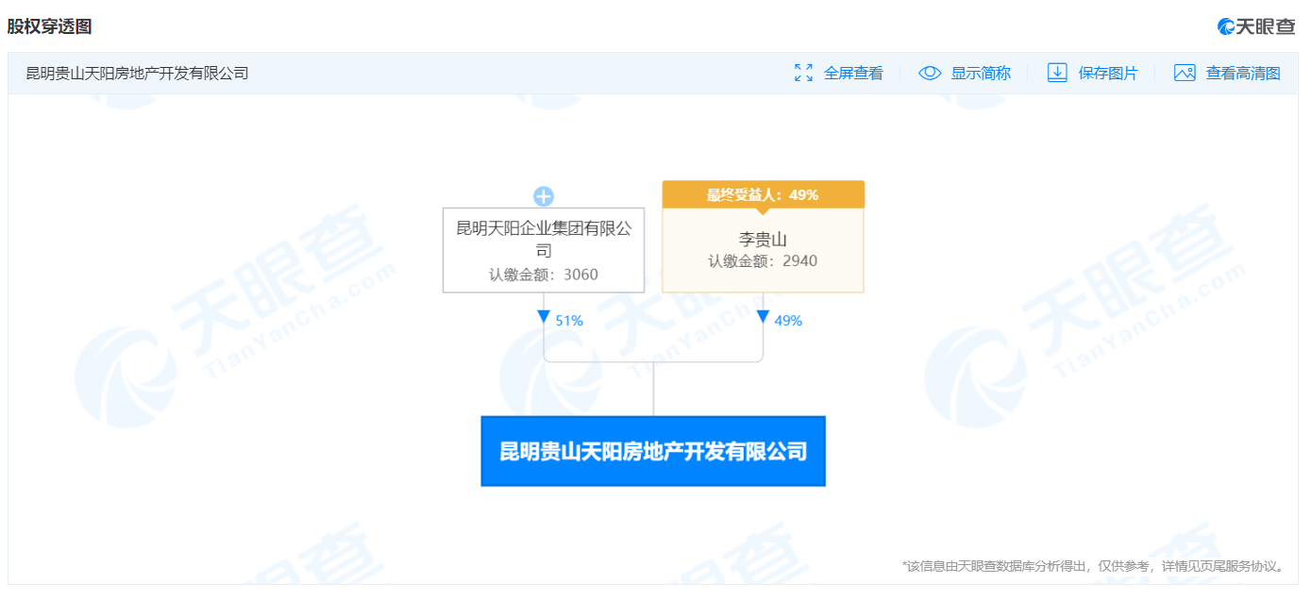
Task: Click the 保存图片 label
Action: point(1108,73)
